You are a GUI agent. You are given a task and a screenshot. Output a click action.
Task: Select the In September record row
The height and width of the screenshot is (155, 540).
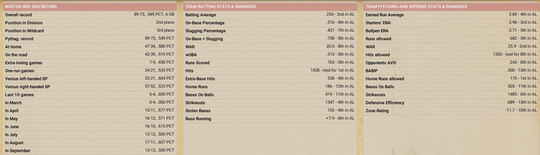90,151
